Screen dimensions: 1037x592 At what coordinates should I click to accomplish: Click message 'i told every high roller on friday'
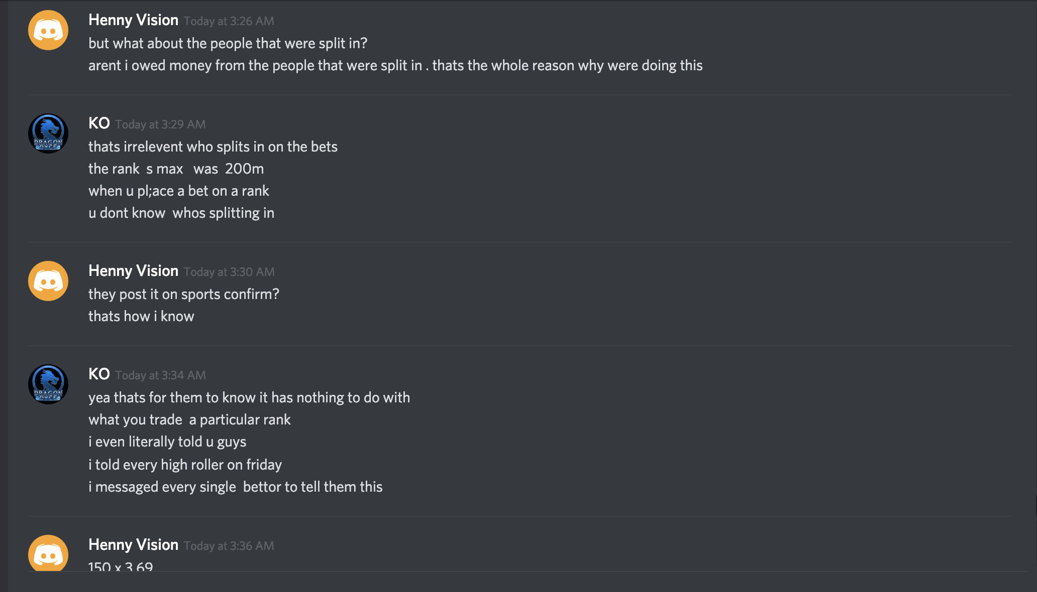[x=185, y=465]
